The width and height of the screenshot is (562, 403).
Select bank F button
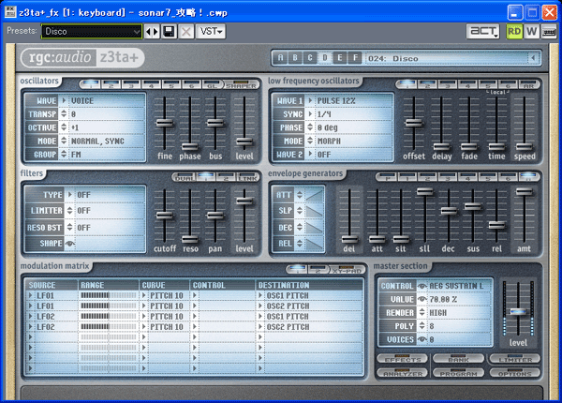(355, 58)
